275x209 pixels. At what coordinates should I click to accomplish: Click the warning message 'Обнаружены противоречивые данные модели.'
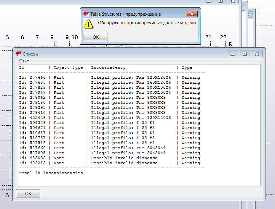tap(147, 23)
